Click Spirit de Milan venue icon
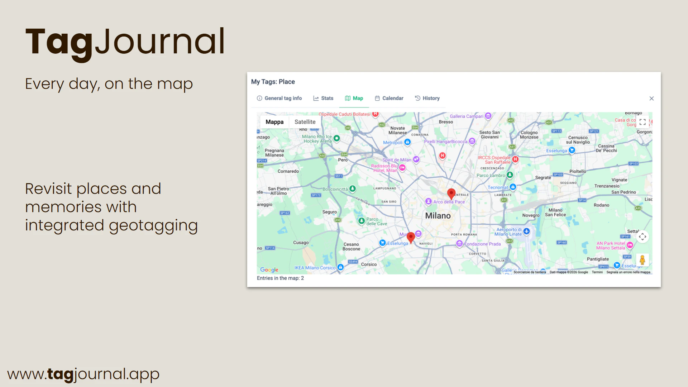This screenshot has width=688, height=387. 416,159
